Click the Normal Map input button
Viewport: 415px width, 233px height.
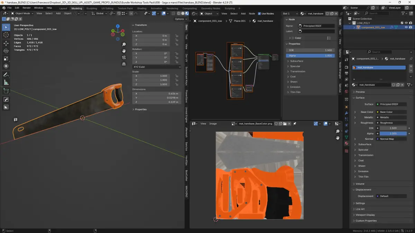click(x=391, y=139)
